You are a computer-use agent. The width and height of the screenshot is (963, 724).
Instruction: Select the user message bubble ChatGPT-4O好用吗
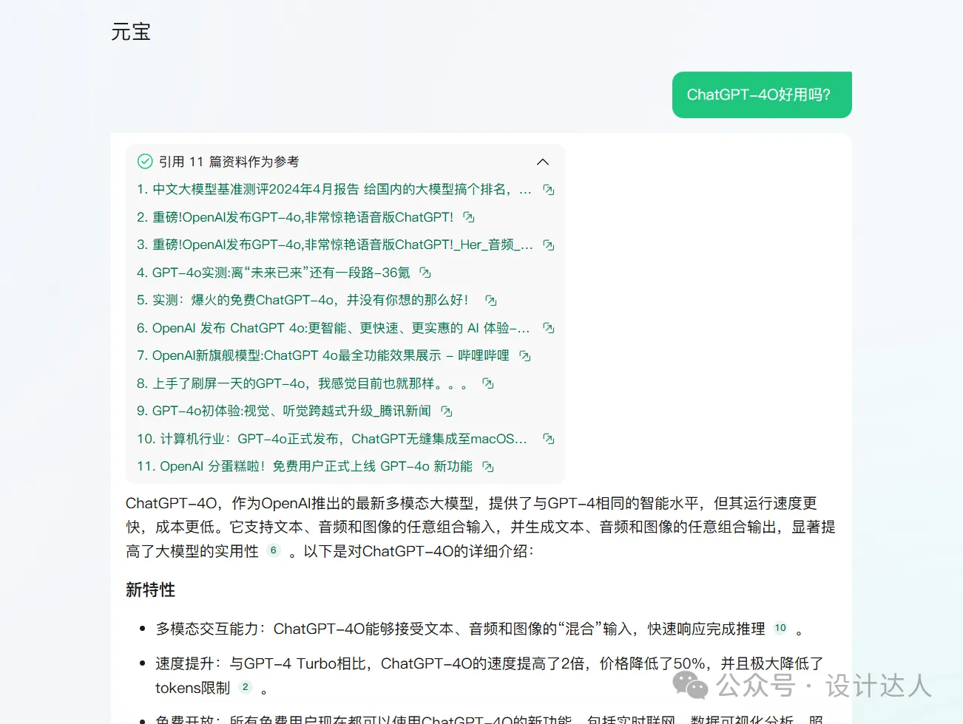761,95
